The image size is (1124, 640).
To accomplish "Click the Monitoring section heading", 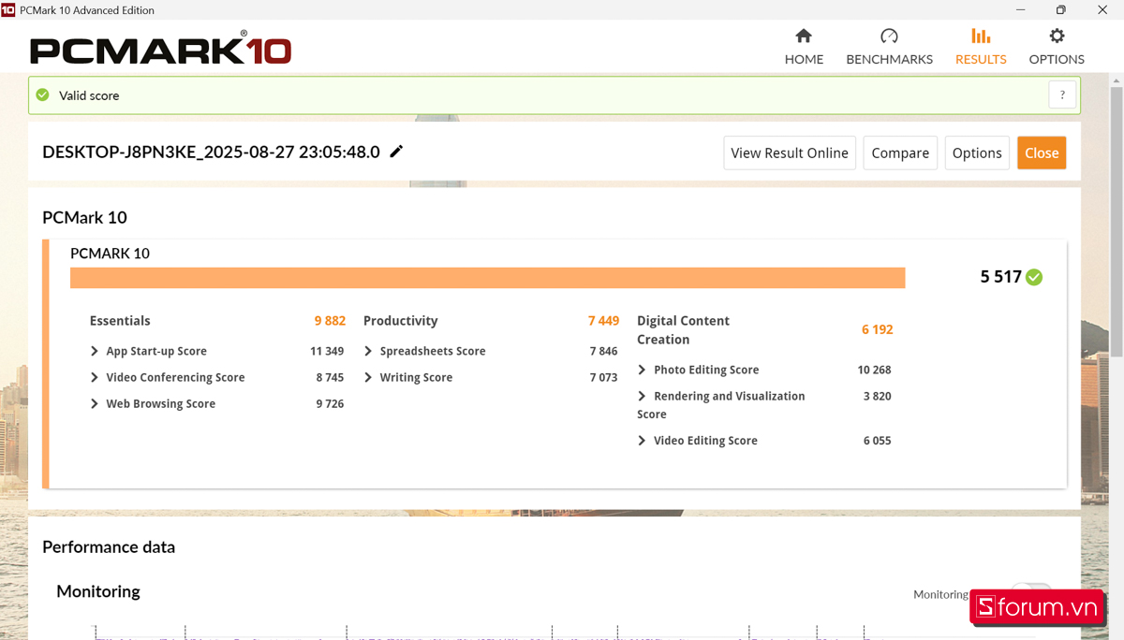I will point(98,591).
